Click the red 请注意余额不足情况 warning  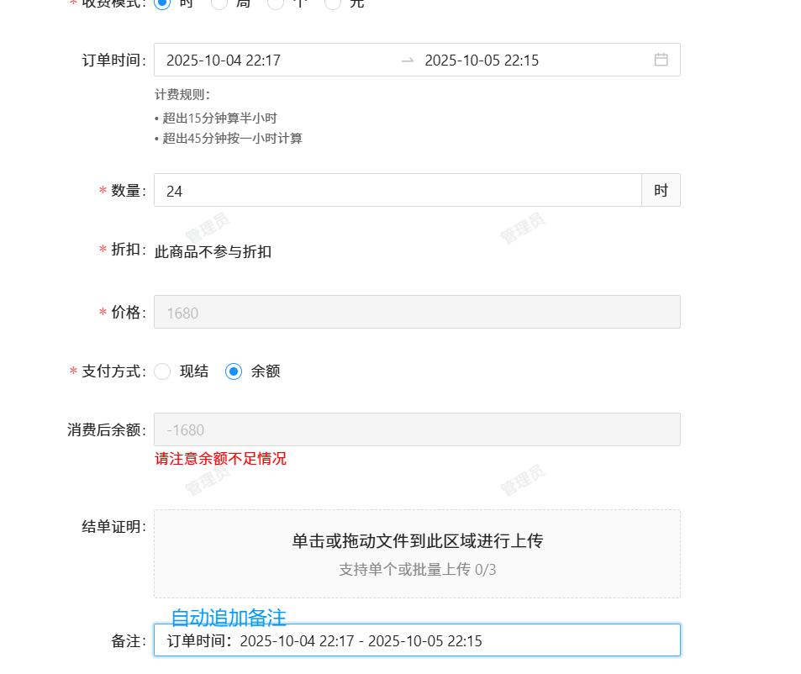[220, 459]
